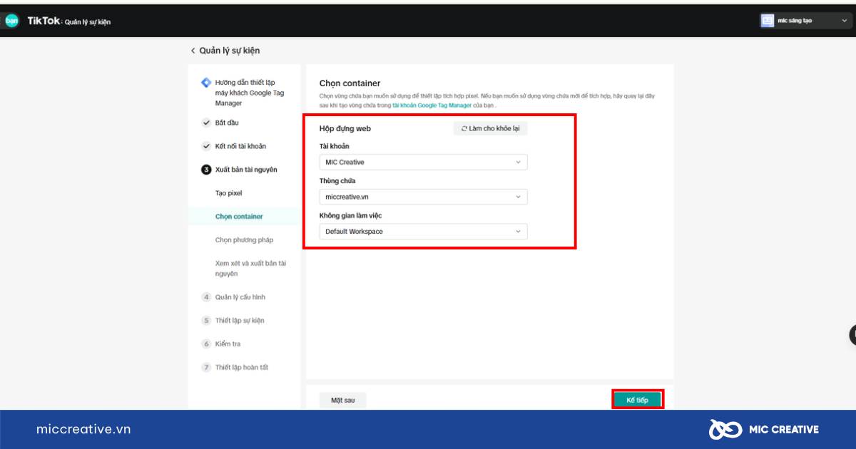This screenshot has width=856, height=449.
Task: Click the account avatar icon in header
Action: click(x=768, y=21)
